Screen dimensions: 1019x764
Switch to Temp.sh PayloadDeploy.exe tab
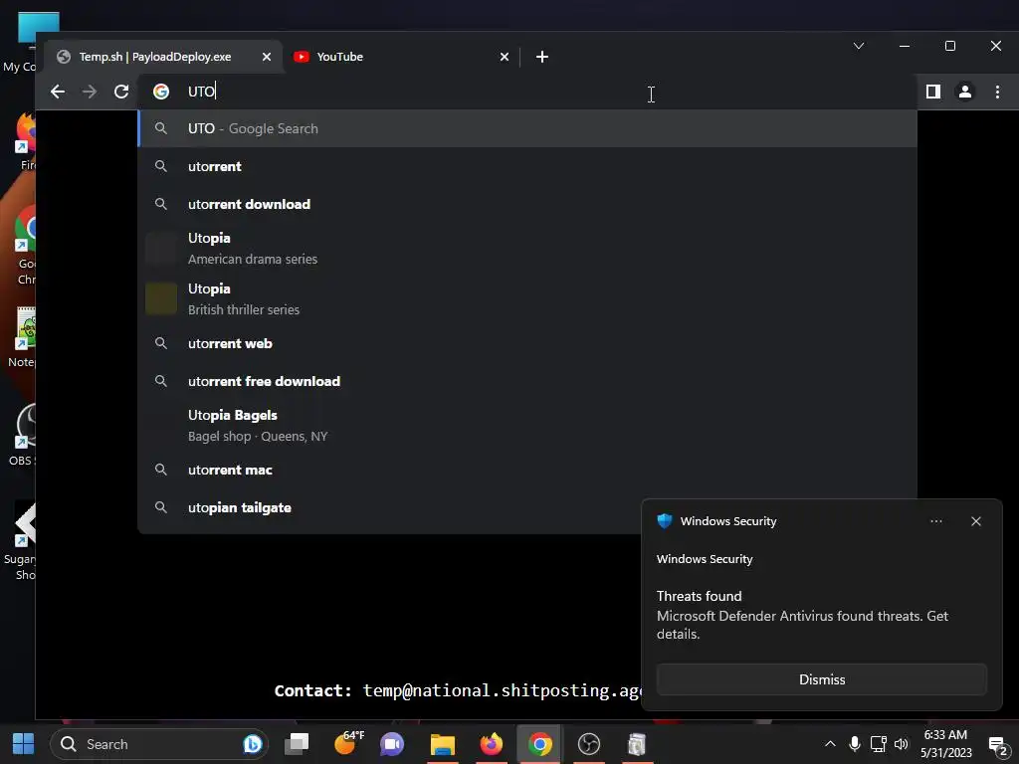click(x=163, y=57)
